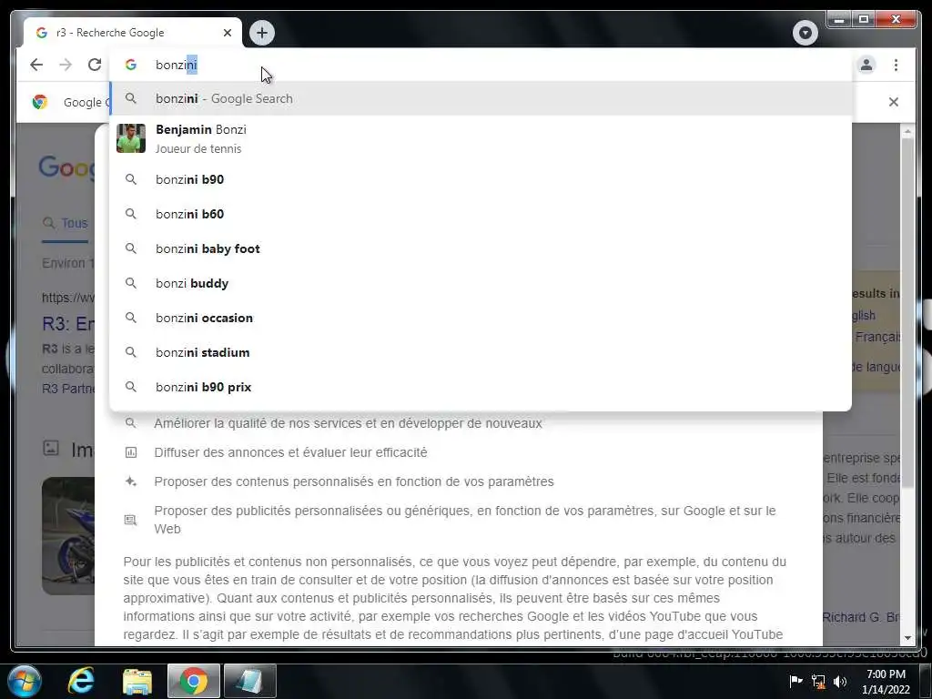Select suggestion bonzini b60
Image resolution: width=932 pixels, height=699 pixels.
pos(481,214)
